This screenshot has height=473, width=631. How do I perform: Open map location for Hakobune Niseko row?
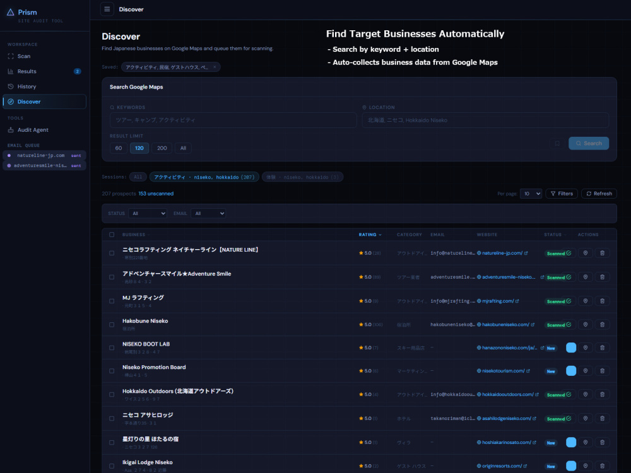(586, 325)
